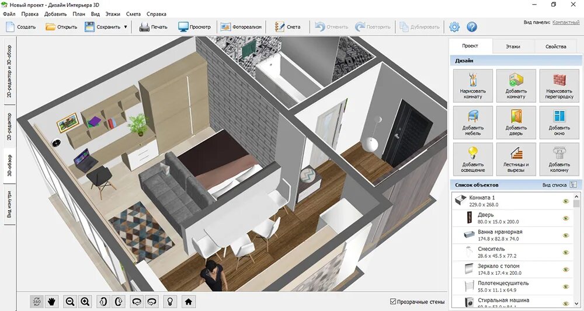Image resolution: width=584 pixels, height=311 pixels.
Task: Open help with the question mark icon
Action: pos(472,27)
